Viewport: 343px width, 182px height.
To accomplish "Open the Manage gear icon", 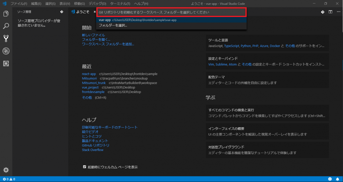I will tap(6, 170).
